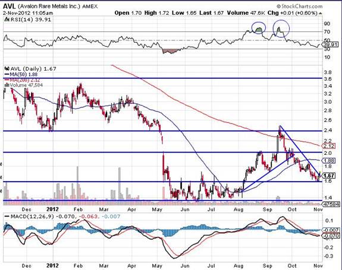Click the 1.88 MA(50) value tag on axis
The width and height of the screenshot is (342, 270).
[329, 161]
